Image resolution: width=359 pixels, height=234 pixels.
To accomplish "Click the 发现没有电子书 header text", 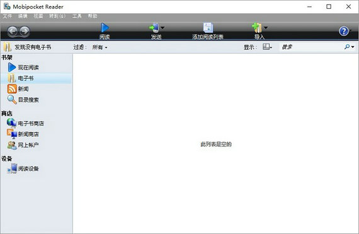I will pyautogui.click(x=33, y=47).
